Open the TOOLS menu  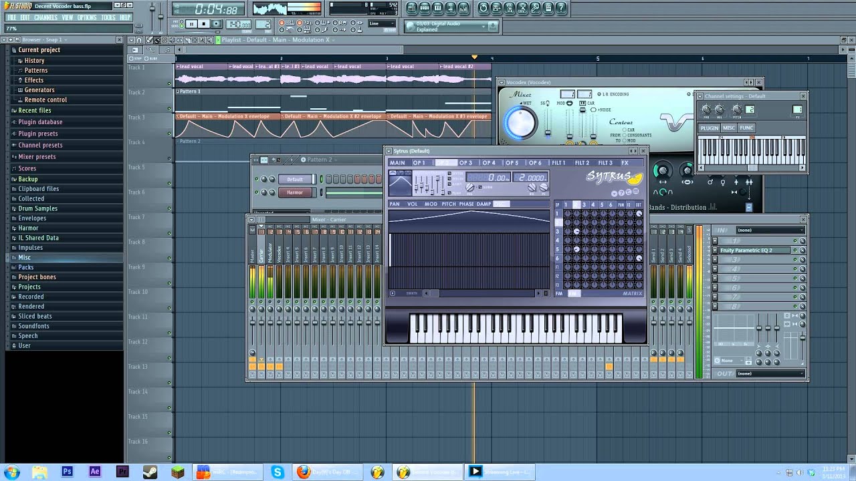[108, 17]
